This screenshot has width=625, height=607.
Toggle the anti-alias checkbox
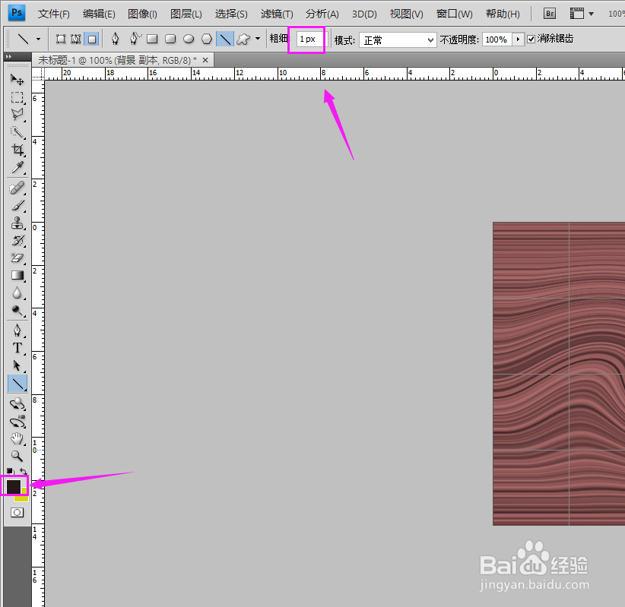click(531, 39)
